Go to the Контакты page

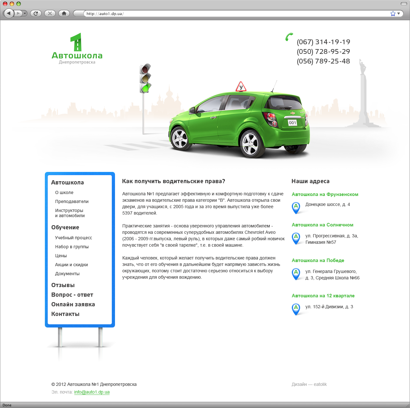pyautogui.click(x=65, y=314)
